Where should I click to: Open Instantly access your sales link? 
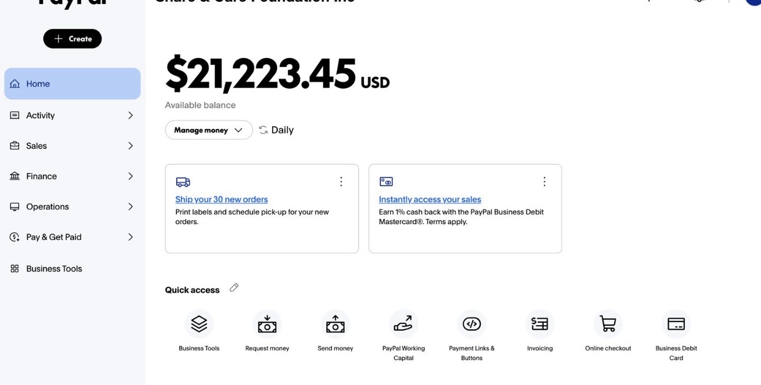tap(430, 199)
